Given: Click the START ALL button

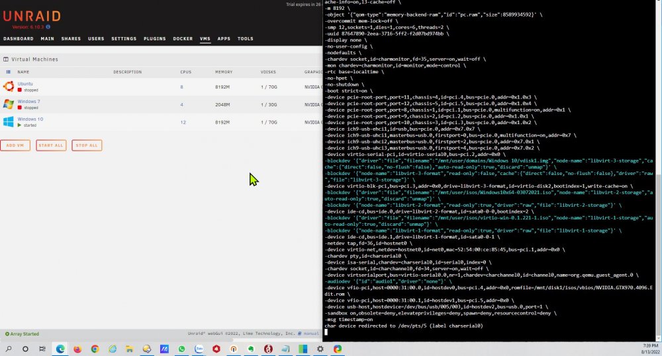Looking at the screenshot, I should point(51,145).
